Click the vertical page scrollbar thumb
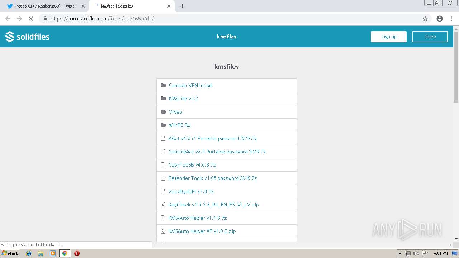The image size is (459, 258). 456,67
